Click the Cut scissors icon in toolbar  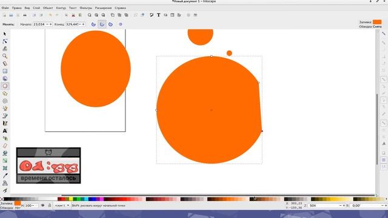point(73,15)
